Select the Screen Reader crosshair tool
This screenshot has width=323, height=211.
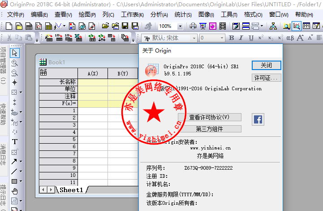pos(14,83)
